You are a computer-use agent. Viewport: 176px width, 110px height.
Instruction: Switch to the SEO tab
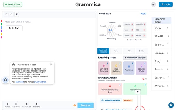[x=129, y=51]
